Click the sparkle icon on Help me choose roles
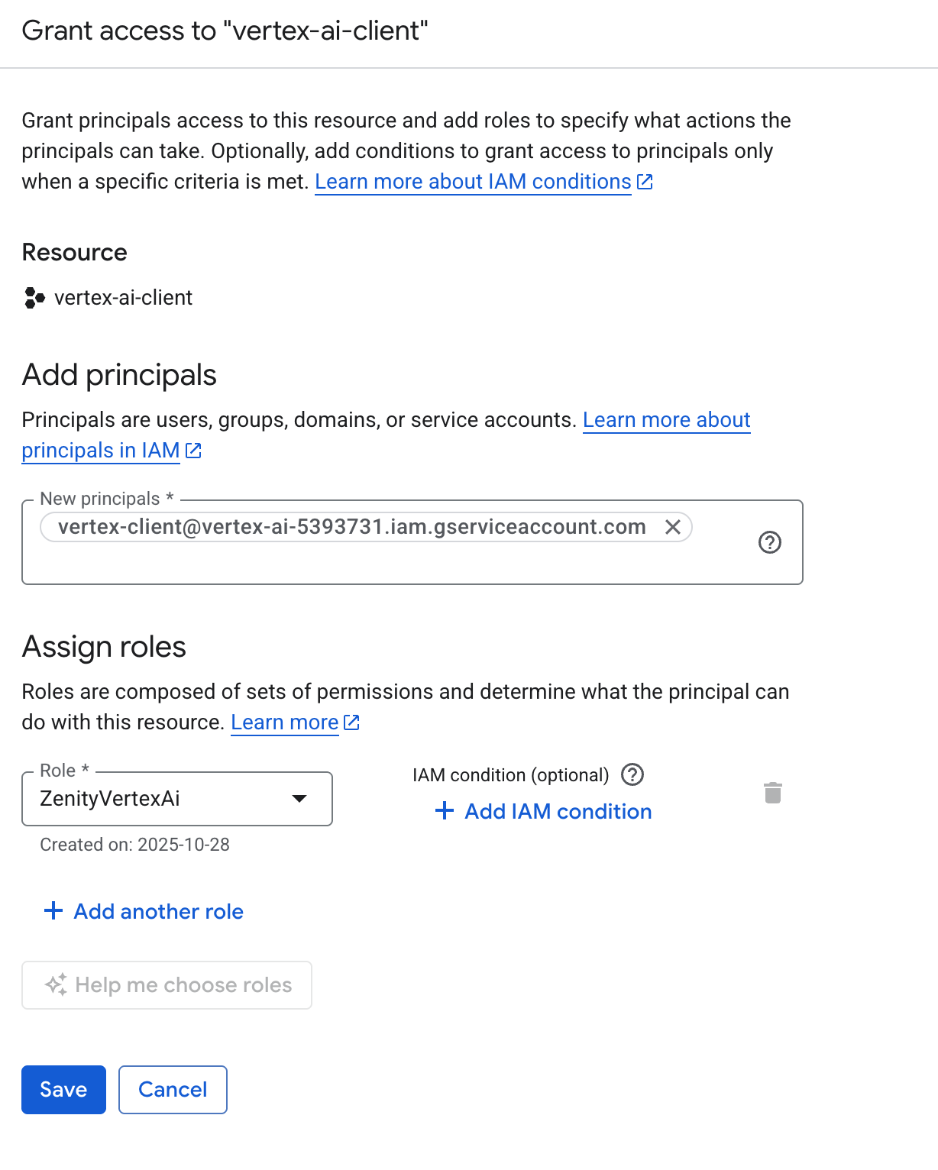Screen dimensions: 938x1170 pos(57,985)
